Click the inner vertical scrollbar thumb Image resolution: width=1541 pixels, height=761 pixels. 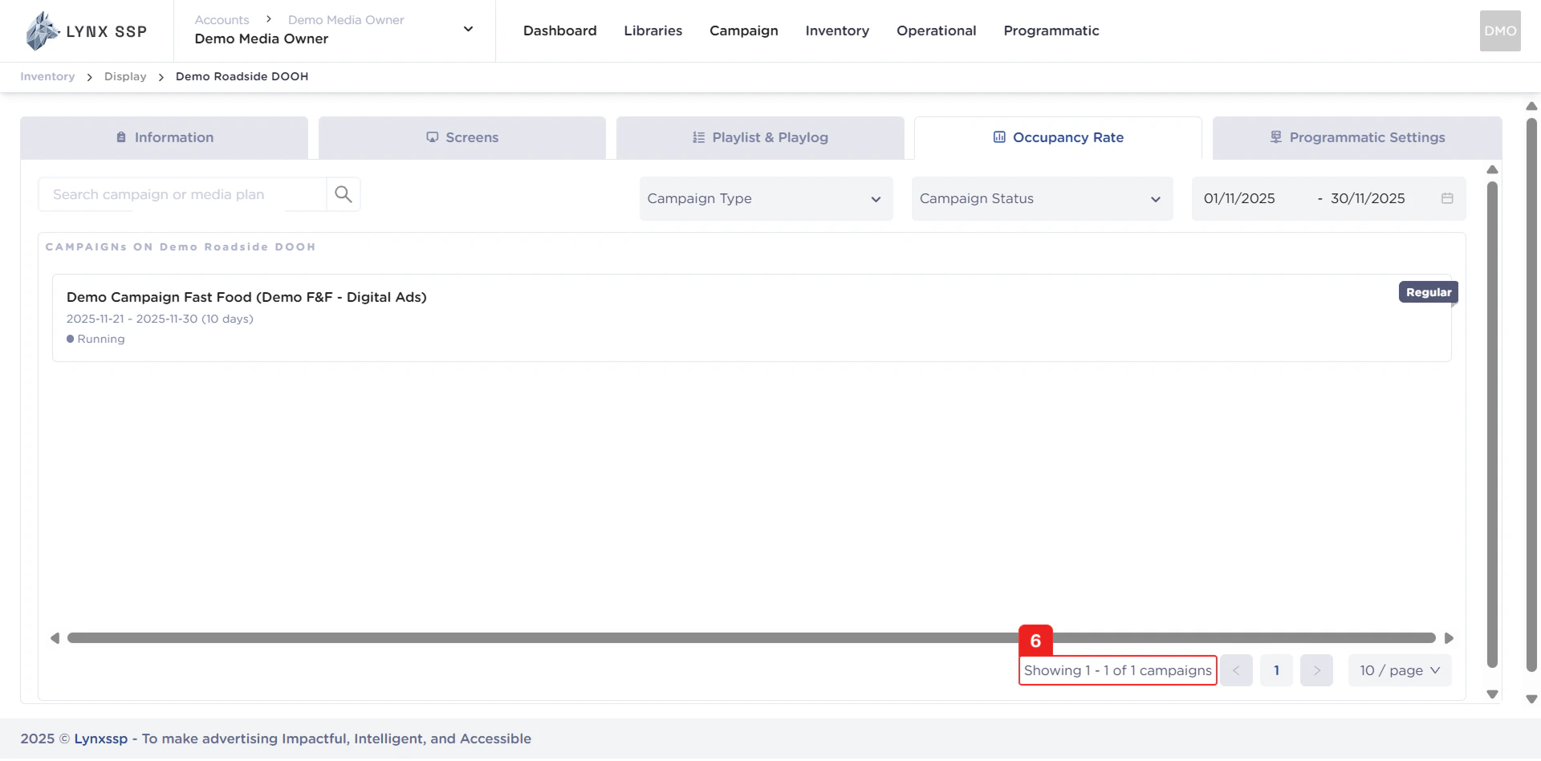pyautogui.click(x=1492, y=424)
